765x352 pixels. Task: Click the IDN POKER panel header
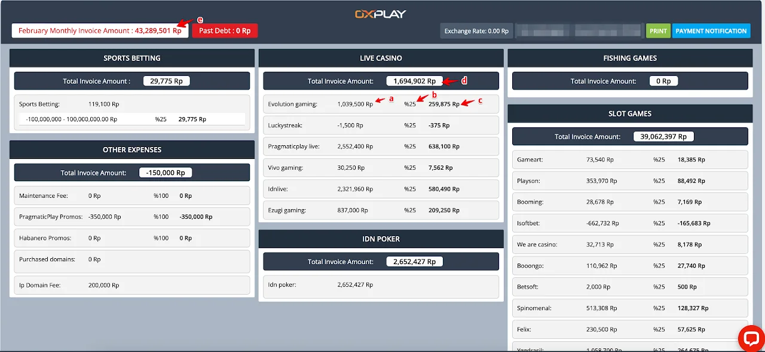381,238
